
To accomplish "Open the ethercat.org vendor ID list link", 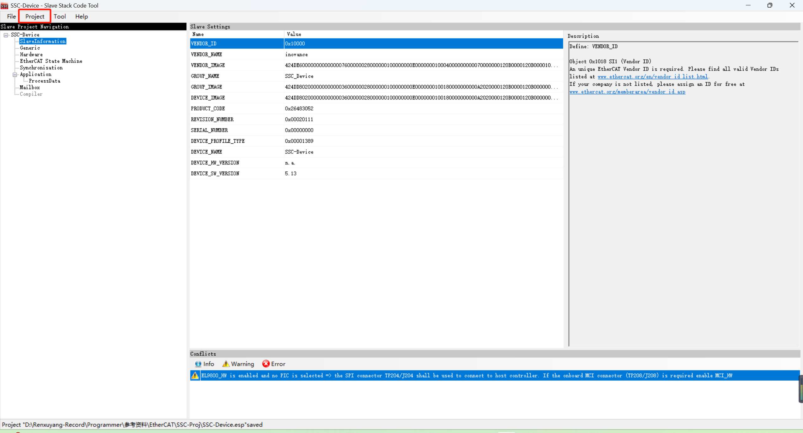I will tap(653, 76).
